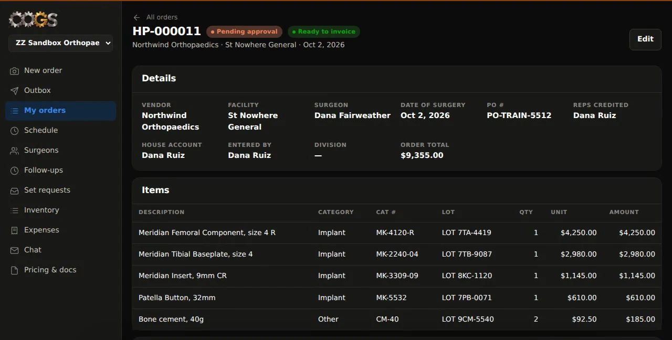Screen dimensions: 672x340
Task: Click Entered by value Dana Ruiz
Action: coord(249,155)
